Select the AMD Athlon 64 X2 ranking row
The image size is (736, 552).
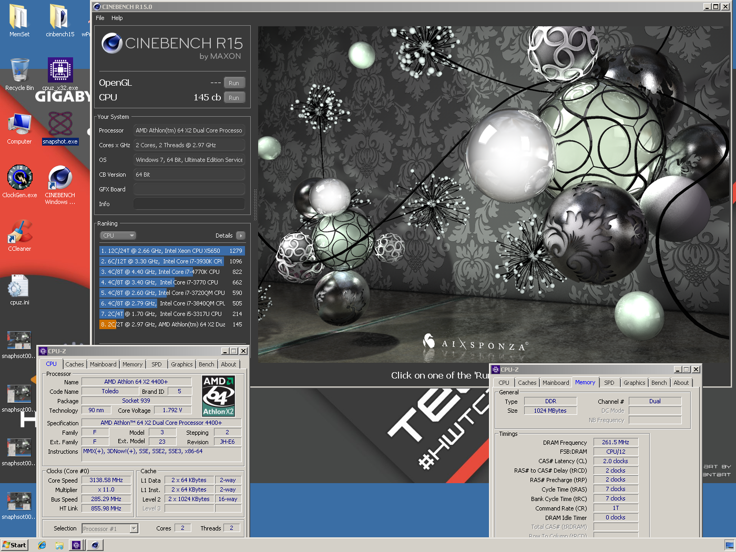point(172,324)
